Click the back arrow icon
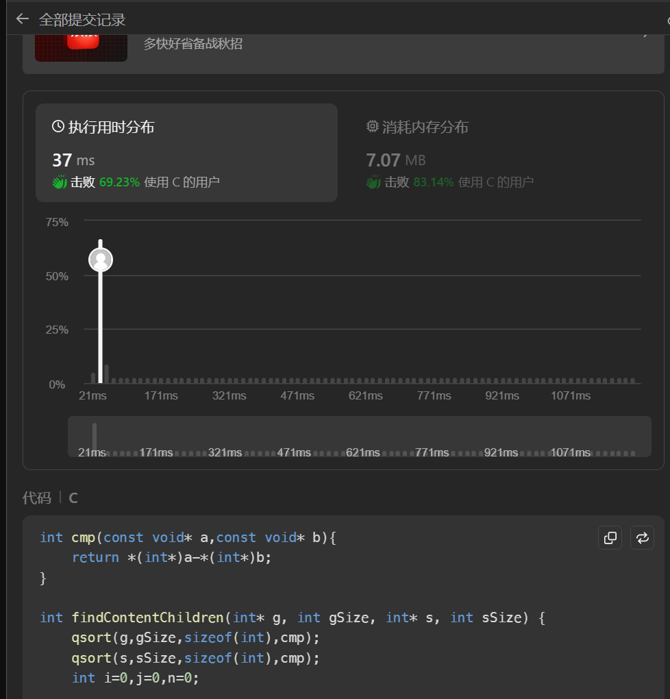The height and width of the screenshot is (699, 670). [x=22, y=19]
